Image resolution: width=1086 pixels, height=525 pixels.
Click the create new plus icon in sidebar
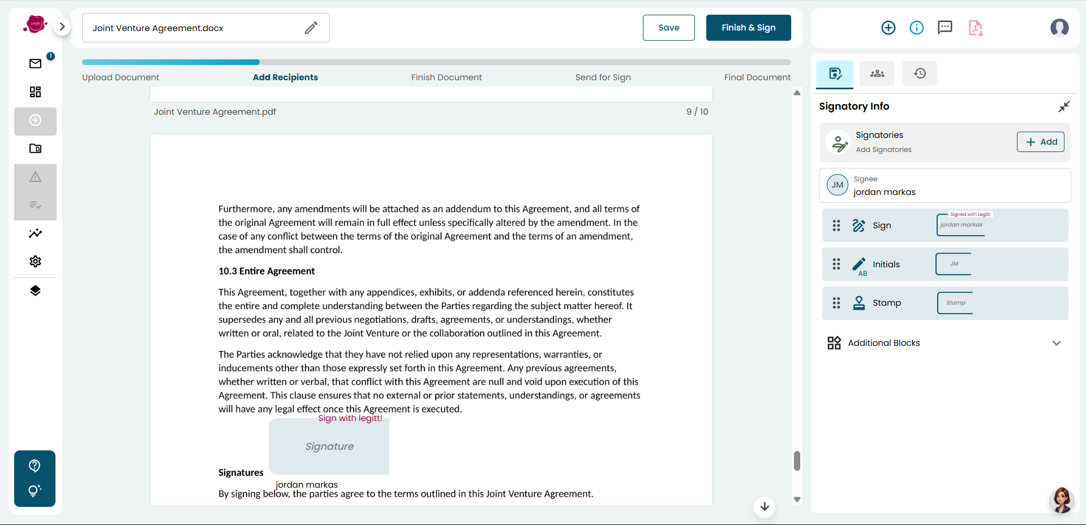click(x=35, y=120)
